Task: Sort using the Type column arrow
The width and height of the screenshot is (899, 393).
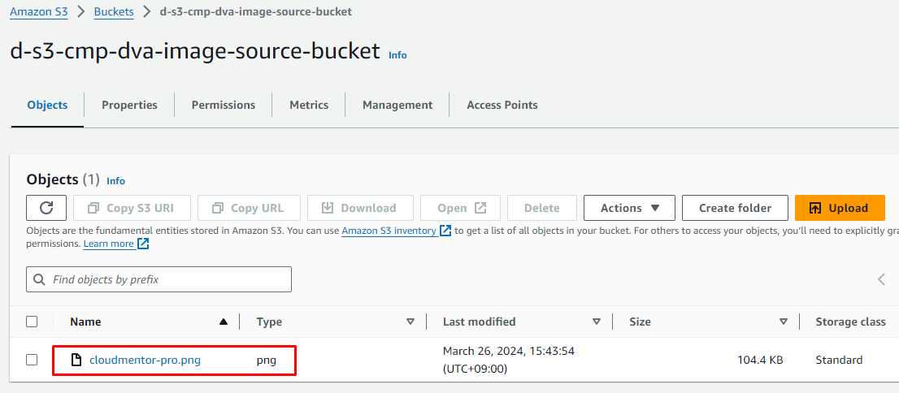Action: (x=410, y=322)
